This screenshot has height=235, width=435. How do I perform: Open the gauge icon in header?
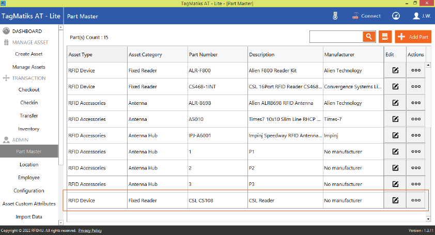point(396,16)
